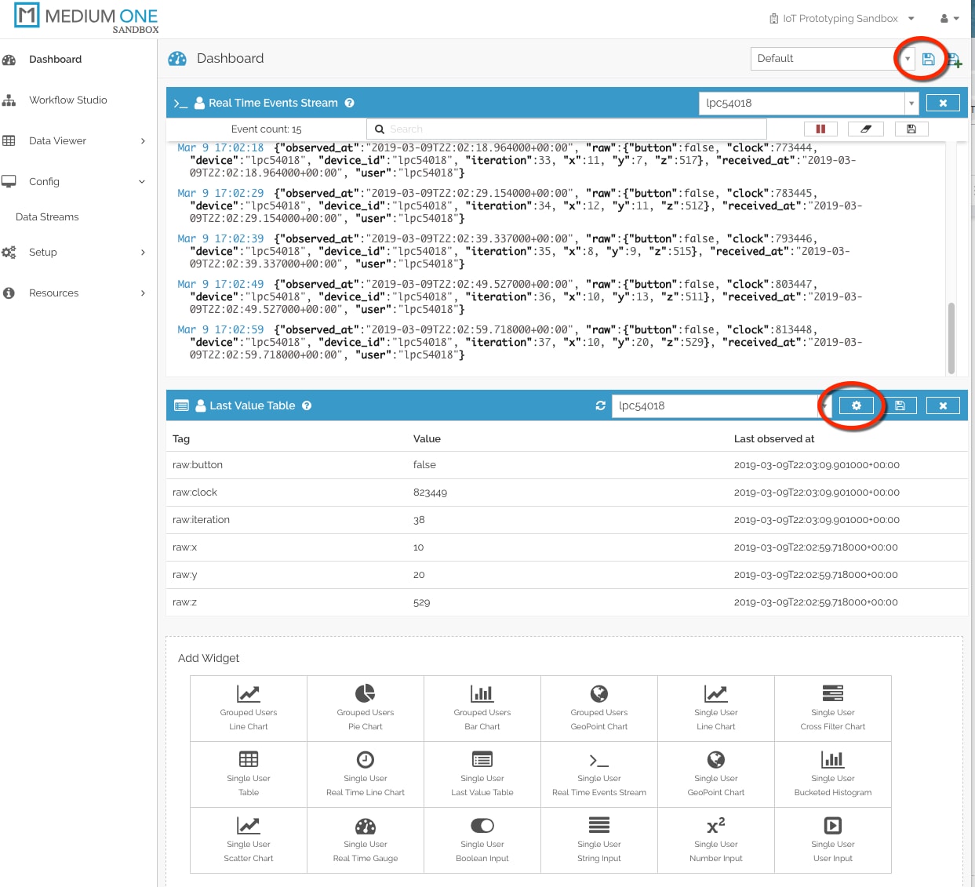The width and height of the screenshot is (975, 887).
Task: Open Last Value Table settings gear
Action: 856,405
